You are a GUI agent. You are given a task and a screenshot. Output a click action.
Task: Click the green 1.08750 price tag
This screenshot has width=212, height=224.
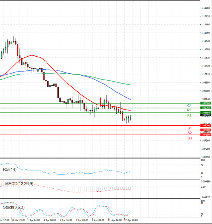pyautogui.click(x=206, y=108)
